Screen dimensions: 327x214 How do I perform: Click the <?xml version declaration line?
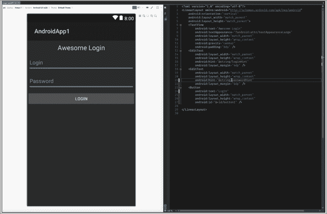[213, 7]
